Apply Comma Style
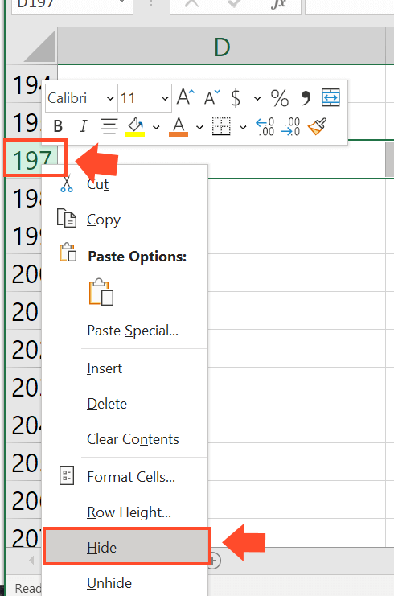This screenshot has height=596, width=394. tap(306, 97)
